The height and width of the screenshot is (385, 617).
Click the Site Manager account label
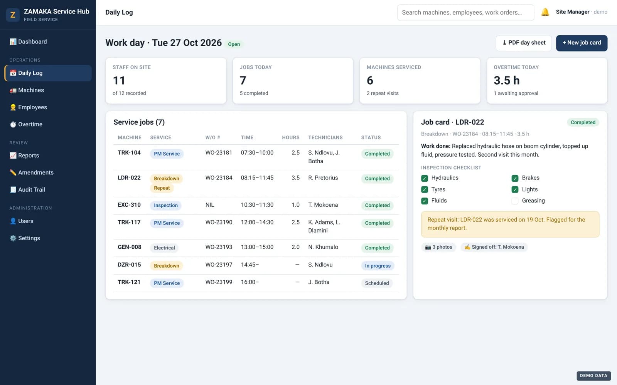point(573,12)
